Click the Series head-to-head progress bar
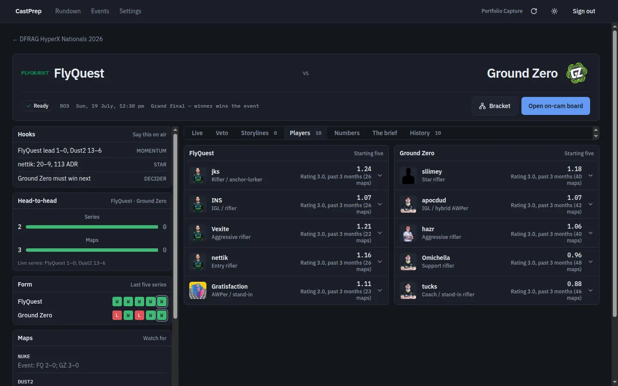The image size is (618, 386). [x=92, y=227]
